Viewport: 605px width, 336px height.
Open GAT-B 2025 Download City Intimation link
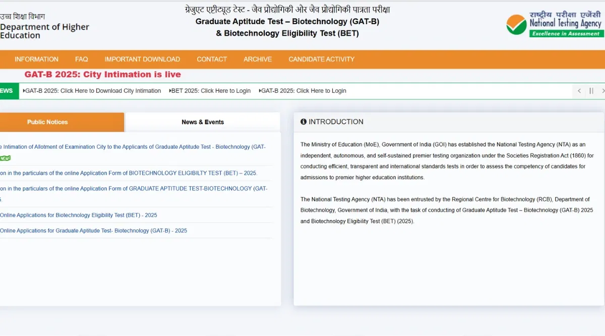click(93, 91)
